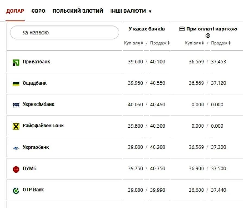Click the ПУМБ red logo icon
243x208 pixels.
(x=16, y=169)
